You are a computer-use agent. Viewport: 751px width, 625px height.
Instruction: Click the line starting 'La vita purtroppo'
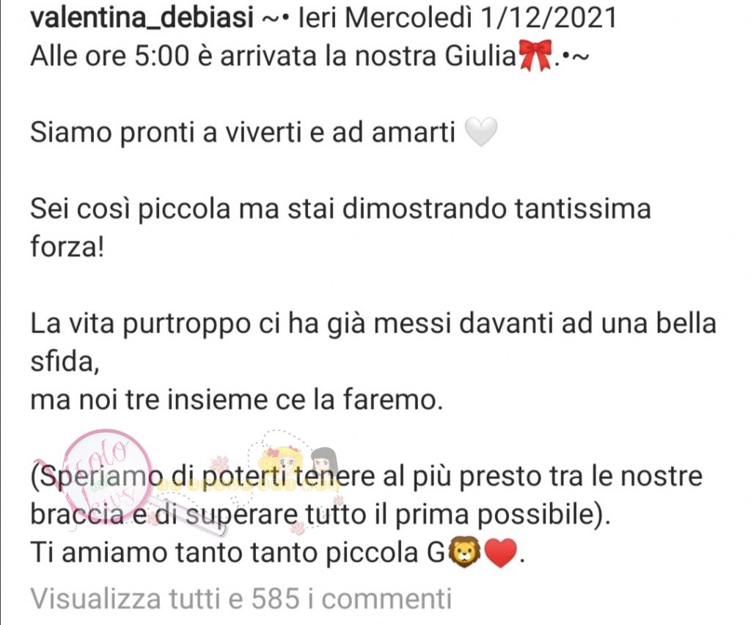(x=373, y=324)
